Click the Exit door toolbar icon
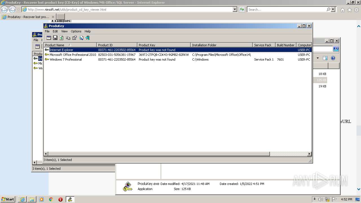 [88, 38]
